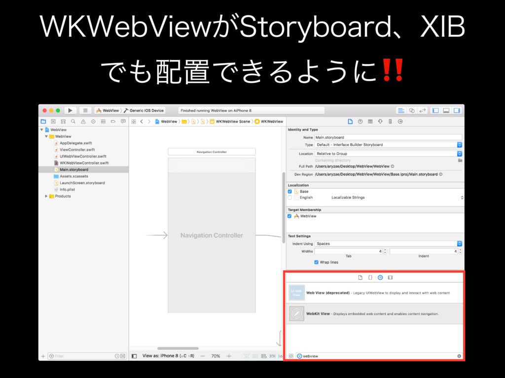Adjust the Tab width stepper
505x378 pixels.
tap(385, 252)
